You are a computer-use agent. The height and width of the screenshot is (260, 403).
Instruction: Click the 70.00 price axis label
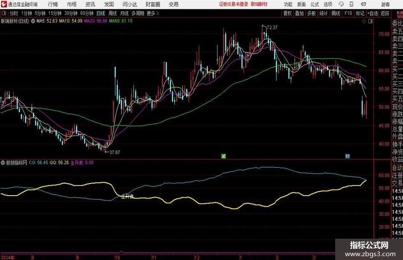click(384, 34)
